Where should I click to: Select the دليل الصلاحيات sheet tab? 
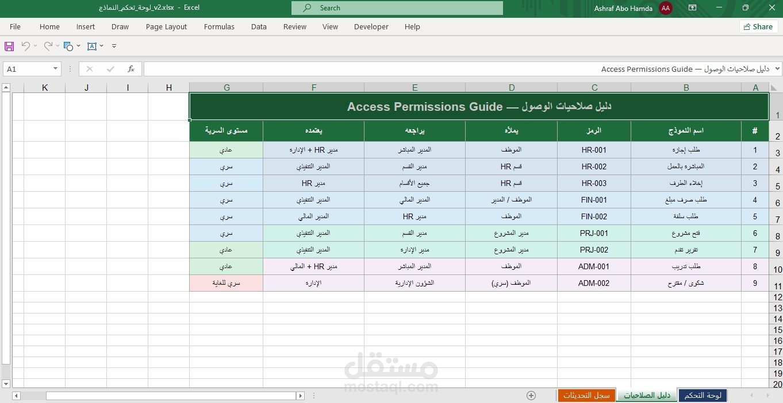point(647,395)
